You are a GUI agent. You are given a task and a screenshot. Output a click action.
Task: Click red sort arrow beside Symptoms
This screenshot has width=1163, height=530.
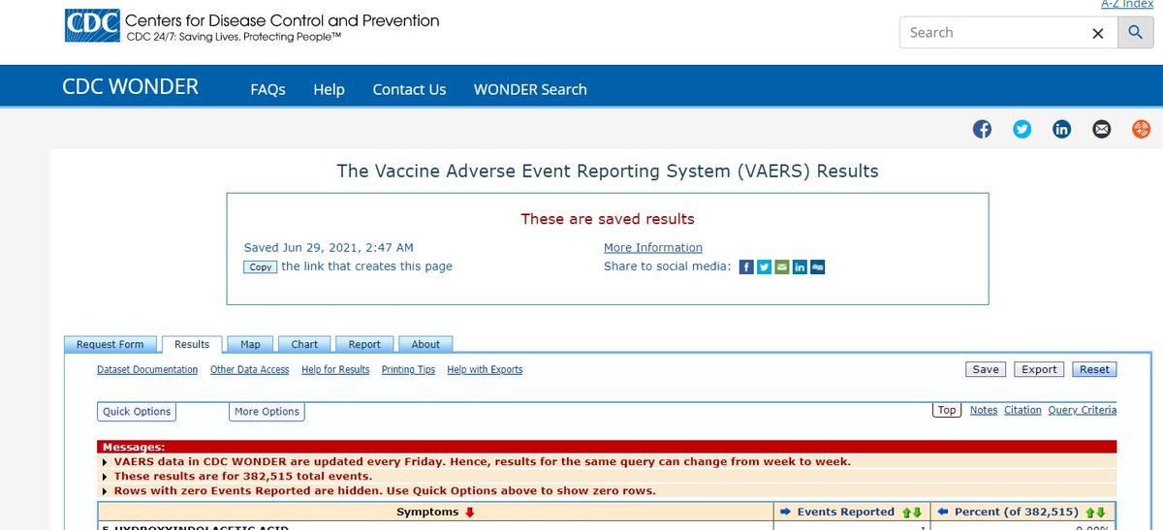(470, 512)
